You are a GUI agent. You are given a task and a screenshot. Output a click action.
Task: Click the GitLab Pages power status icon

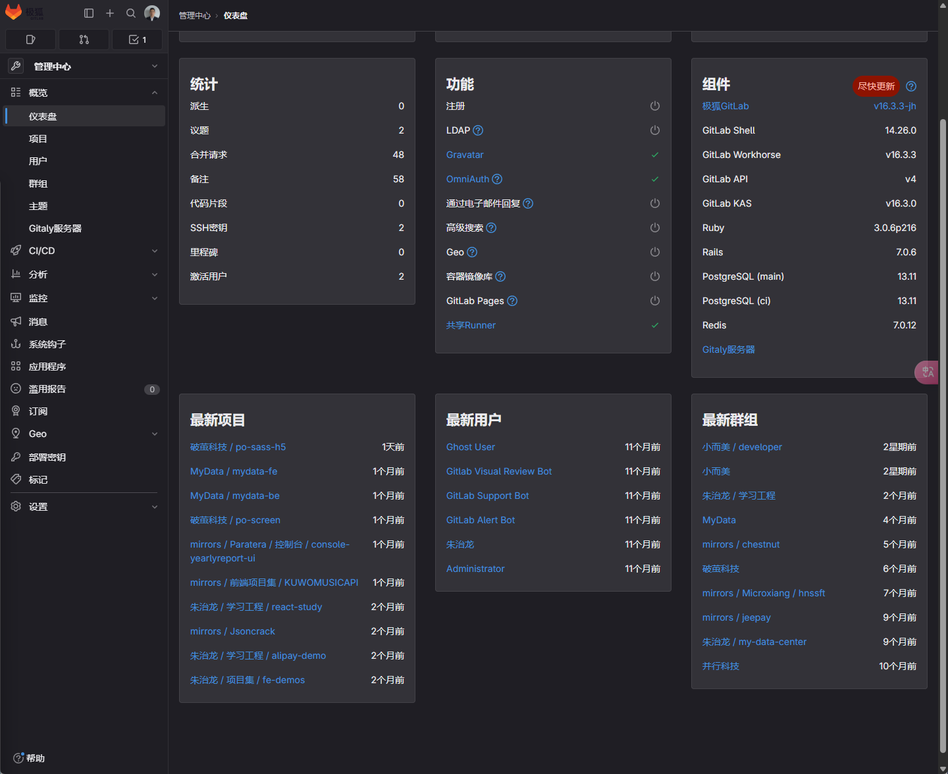[655, 301]
